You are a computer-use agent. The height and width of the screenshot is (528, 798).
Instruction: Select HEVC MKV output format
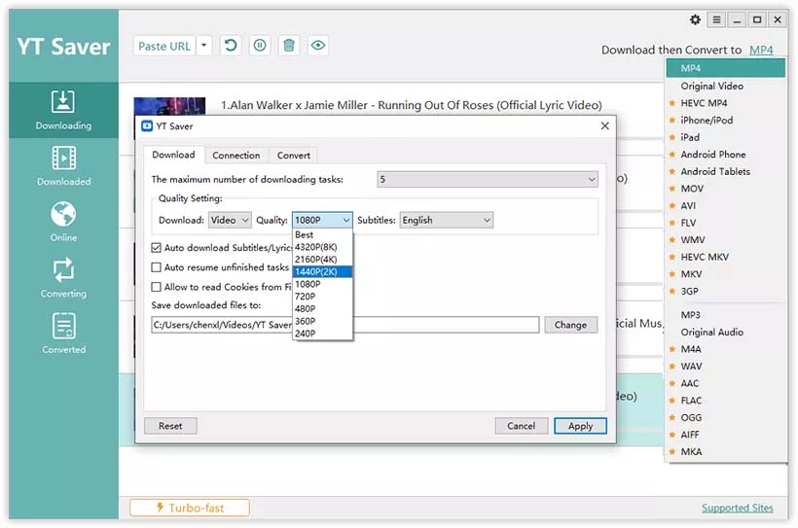click(x=726, y=257)
